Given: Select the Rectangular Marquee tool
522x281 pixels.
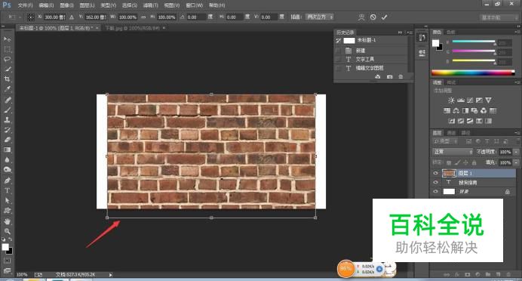Looking at the screenshot, I should pos(7,49).
